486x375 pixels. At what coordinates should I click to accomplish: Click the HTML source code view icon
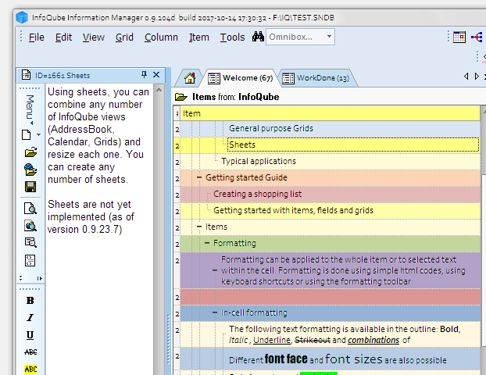30,260
